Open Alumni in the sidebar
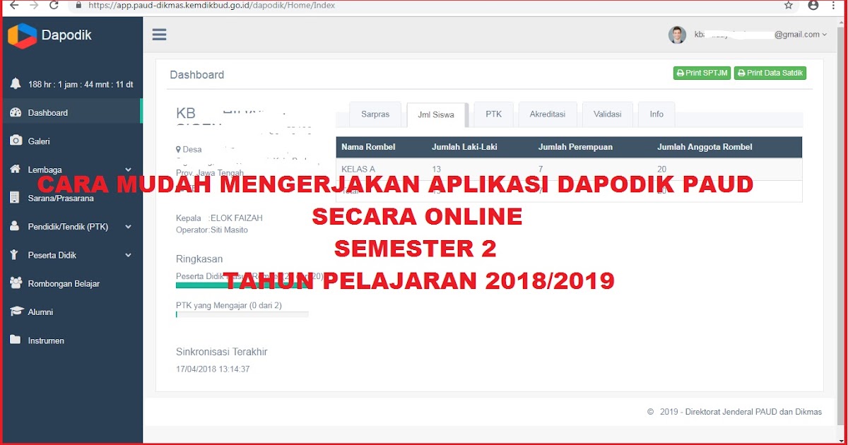This screenshot has width=848, height=445. pos(40,312)
